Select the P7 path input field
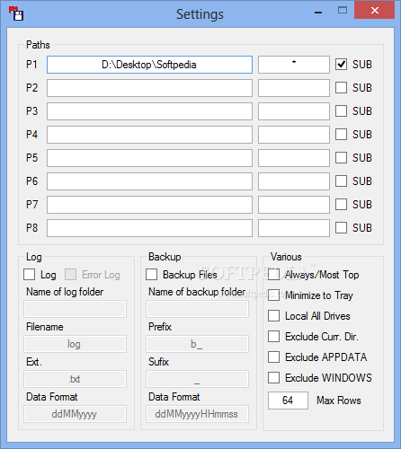The image size is (401, 449). click(149, 205)
